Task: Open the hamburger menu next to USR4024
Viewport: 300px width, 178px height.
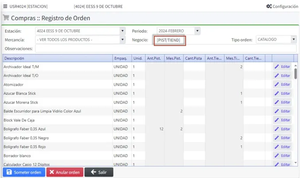Action: [5, 6]
